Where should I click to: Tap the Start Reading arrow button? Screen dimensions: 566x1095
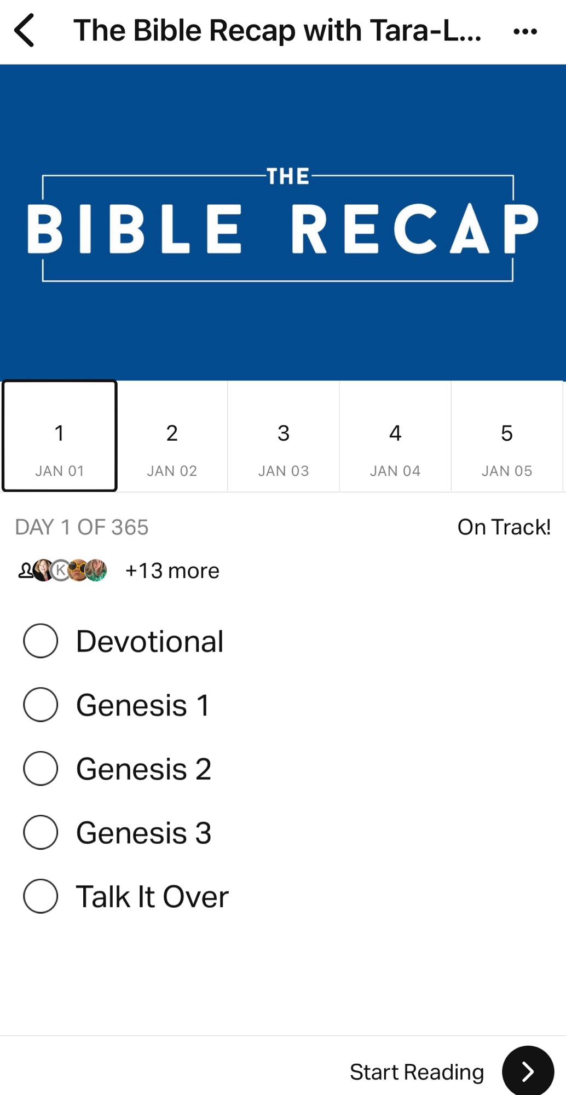pyautogui.click(x=527, y=1071)
